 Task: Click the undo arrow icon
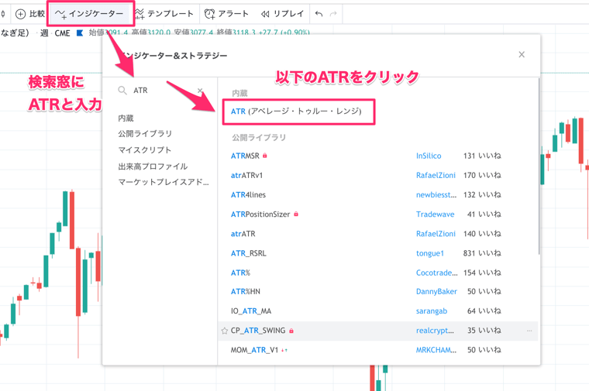click(319, 14)
